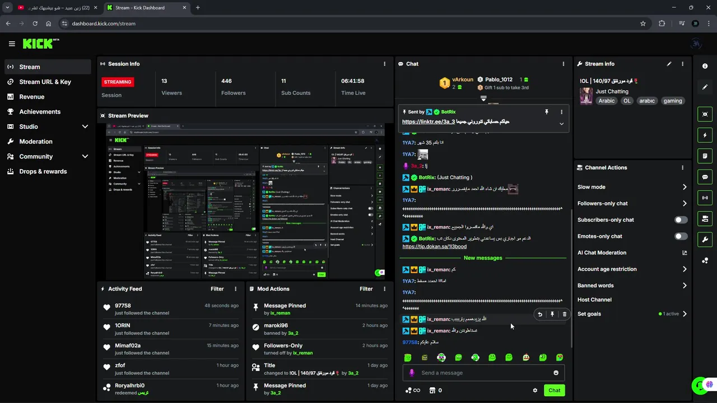This screenshot has height=403, width=717.
Task: Open Slow mode options chevron
Action: click(x=685, y=187)
